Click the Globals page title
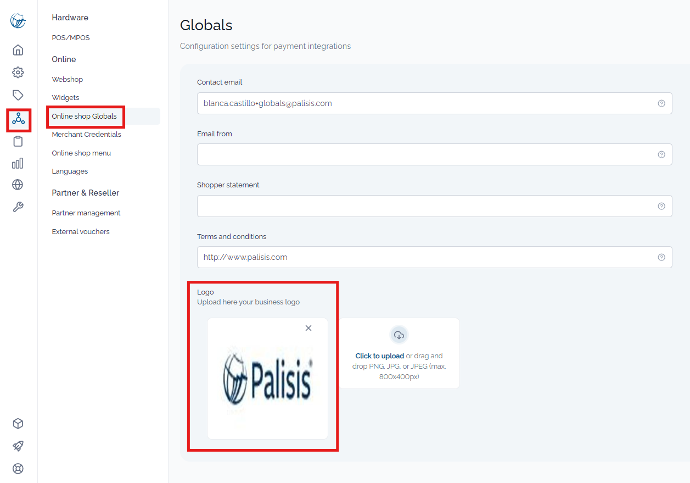Viewport: 690px width, 483px height. point(206,25)
